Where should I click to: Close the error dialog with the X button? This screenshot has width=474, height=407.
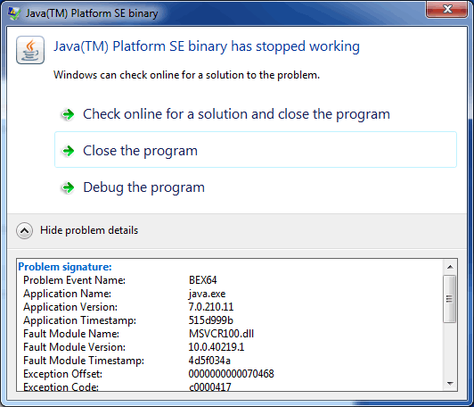point(446,10)
